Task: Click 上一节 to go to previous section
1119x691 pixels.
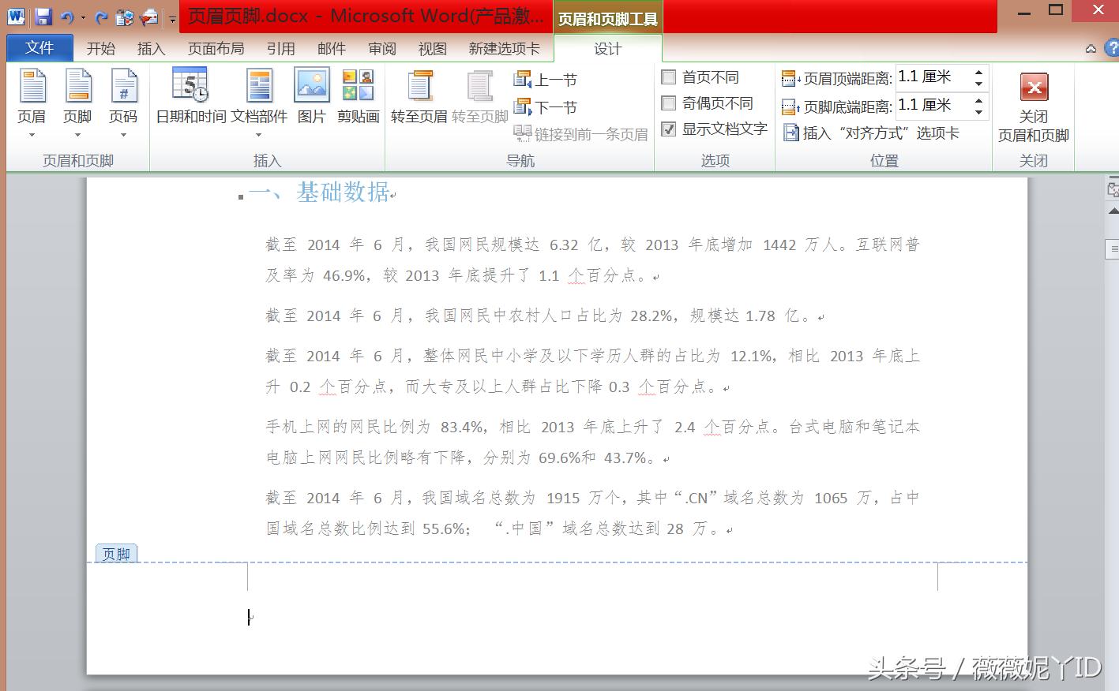Action: [x=546, y=79]
